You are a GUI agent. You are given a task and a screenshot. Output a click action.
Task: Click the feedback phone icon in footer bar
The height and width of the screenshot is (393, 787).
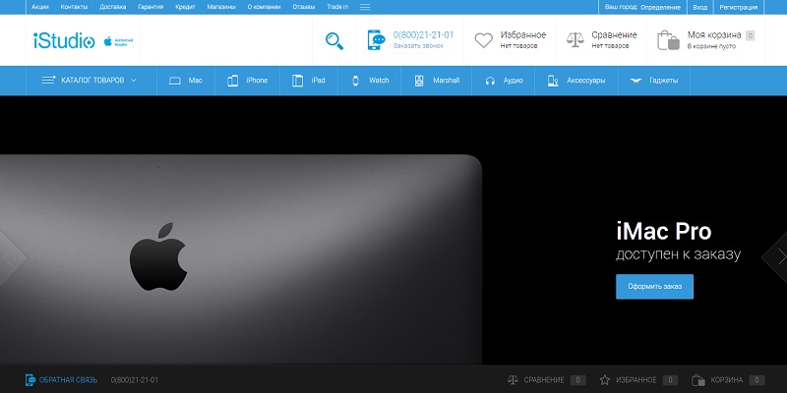30,380
